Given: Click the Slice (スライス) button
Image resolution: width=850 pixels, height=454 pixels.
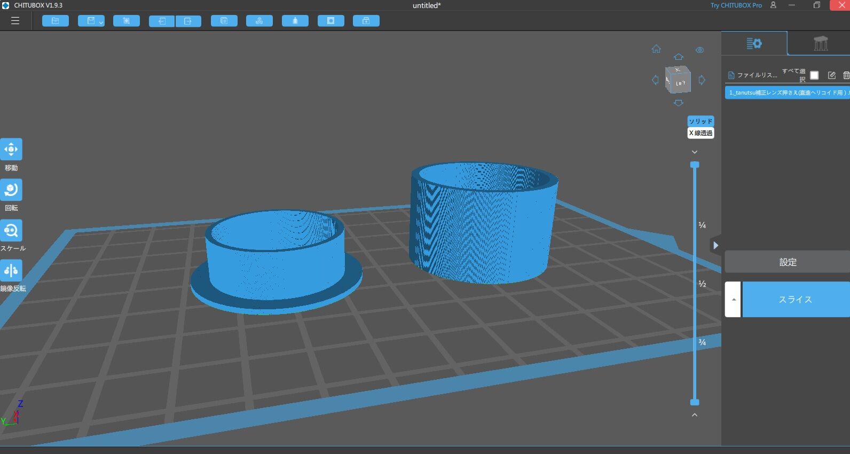Looking at the screenshot, I should 795,300.
